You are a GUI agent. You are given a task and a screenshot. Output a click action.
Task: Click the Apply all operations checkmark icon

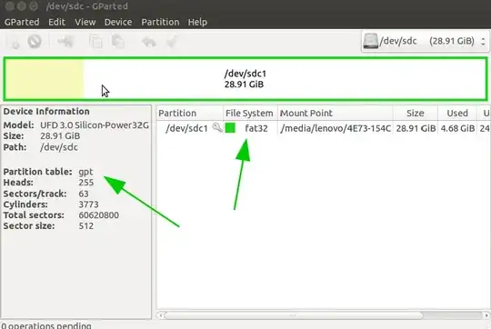point(172,42)
